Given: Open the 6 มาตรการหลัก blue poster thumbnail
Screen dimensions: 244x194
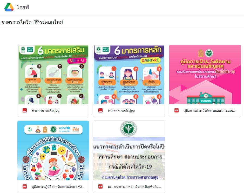Looking at the screenshot, I should coord(129,75).
